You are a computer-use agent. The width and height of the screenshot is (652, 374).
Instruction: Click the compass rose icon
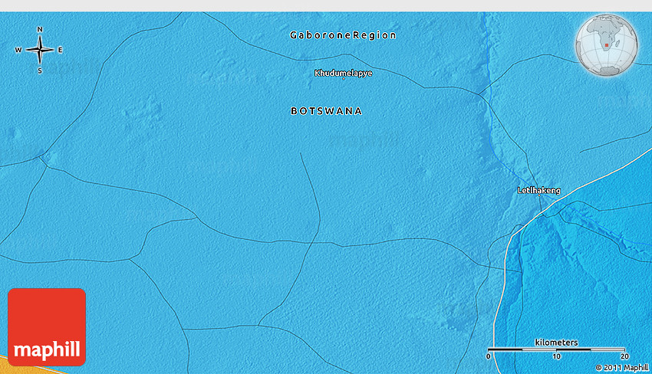(x=39, y=50)
